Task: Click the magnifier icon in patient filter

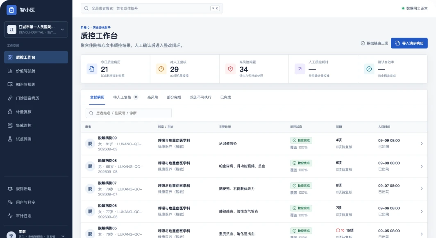Action: [x=91, y=113]
